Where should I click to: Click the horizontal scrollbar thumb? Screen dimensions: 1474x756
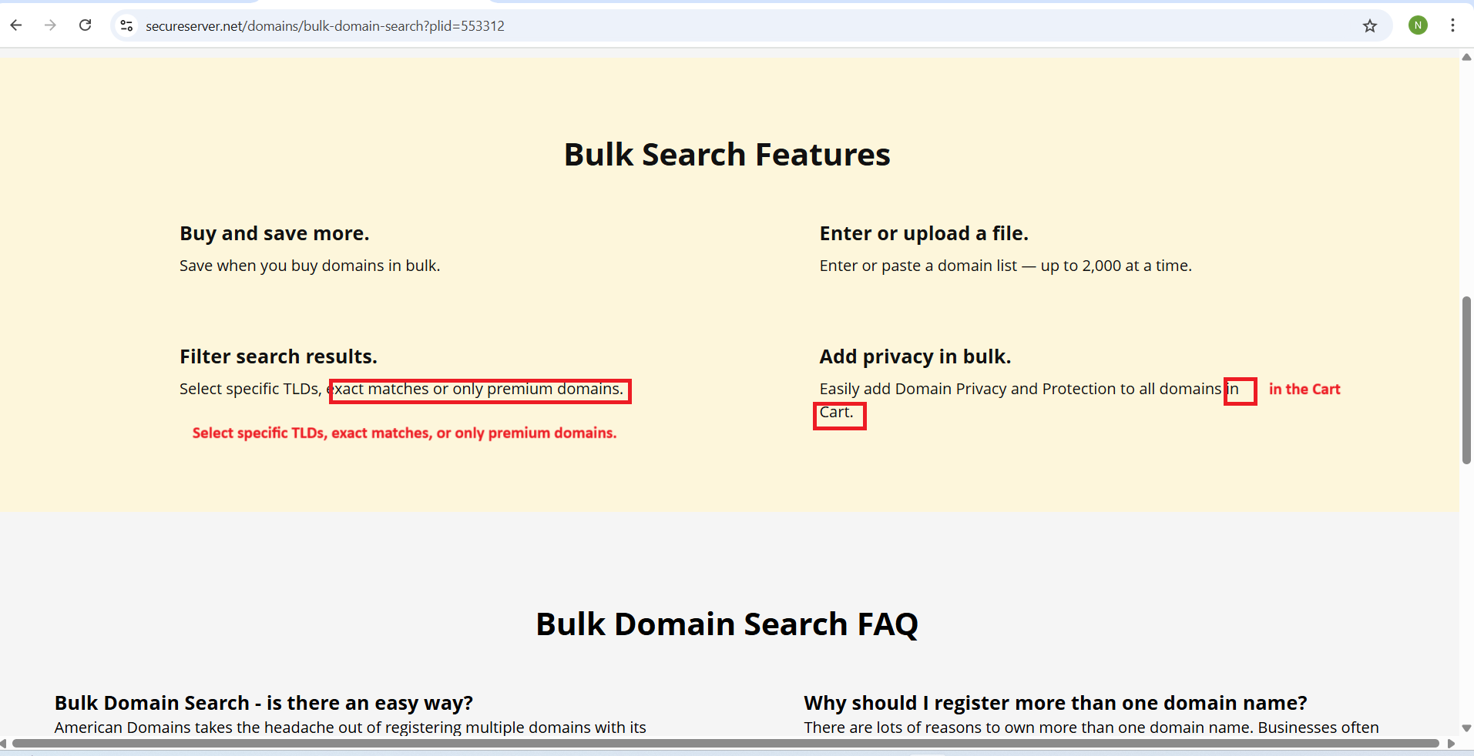(724, 744)
